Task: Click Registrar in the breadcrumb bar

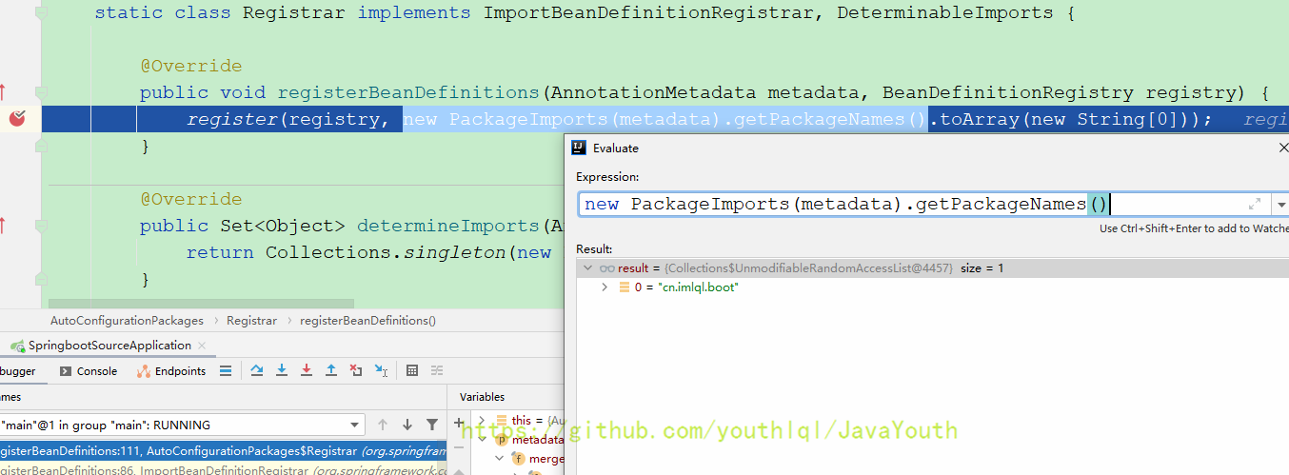Action: [x=251, y=321]
